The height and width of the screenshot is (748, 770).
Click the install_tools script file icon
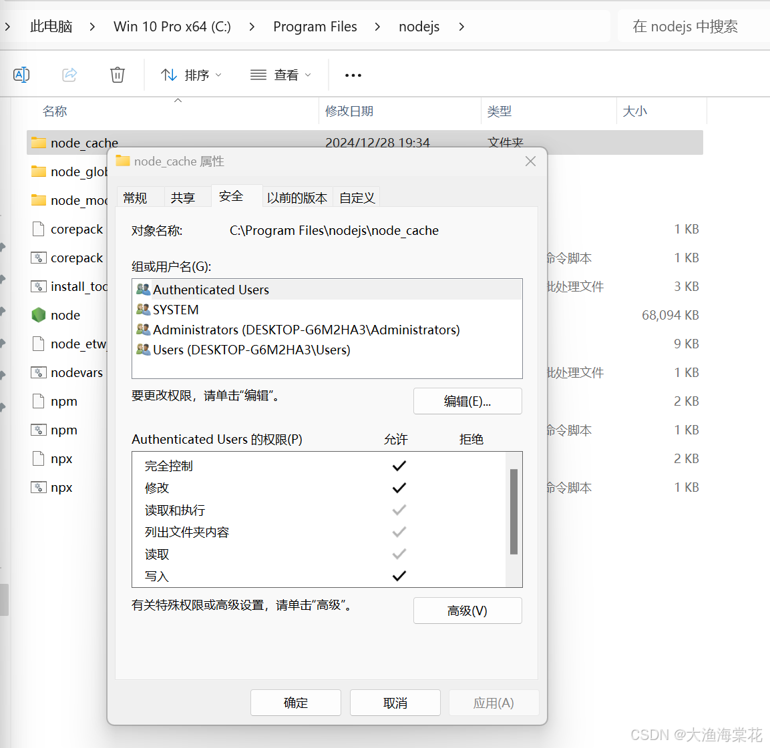tap(38, 286)
